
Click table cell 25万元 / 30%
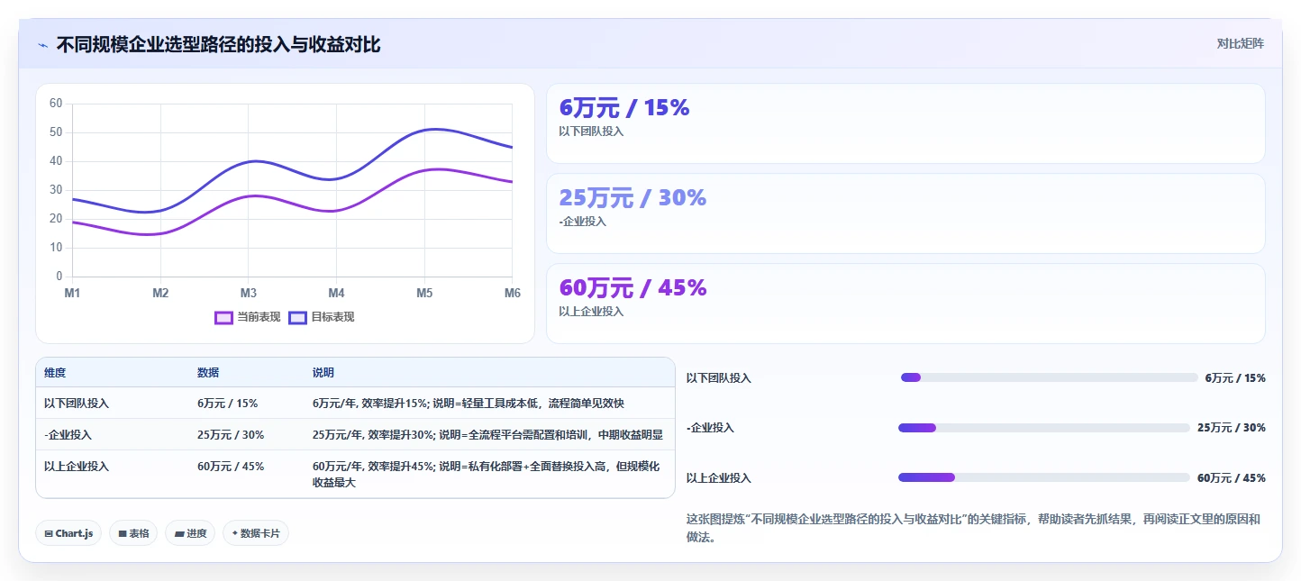click(x=231, y=435)
